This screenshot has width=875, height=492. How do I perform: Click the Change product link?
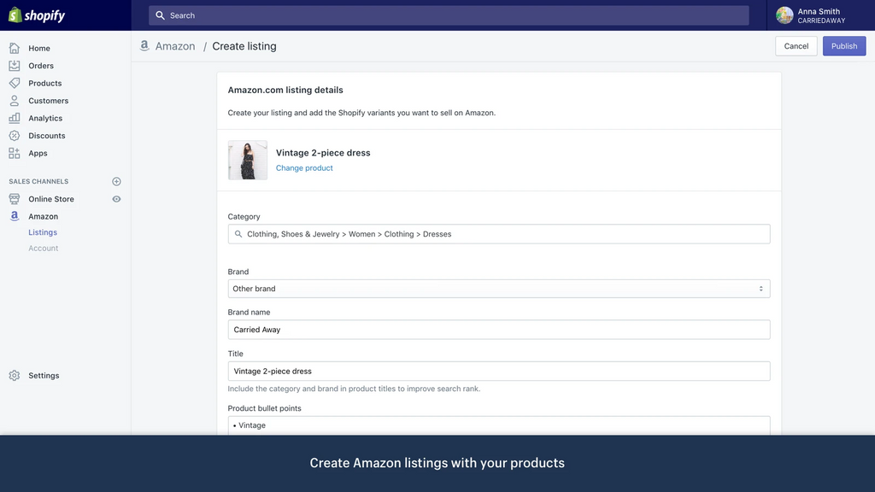(x=304, y=168)
